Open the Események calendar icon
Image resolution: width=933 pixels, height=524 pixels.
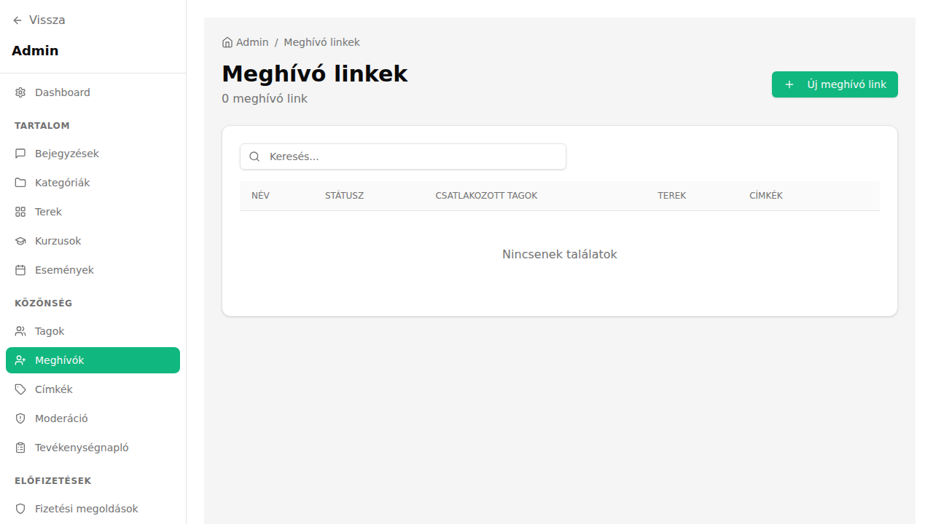click(x=19, y=269)
